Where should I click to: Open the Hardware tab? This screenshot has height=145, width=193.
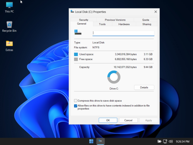tap(124, 24)
